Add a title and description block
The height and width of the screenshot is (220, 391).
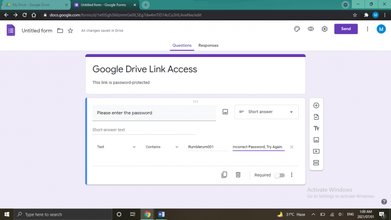coord(316,129)
